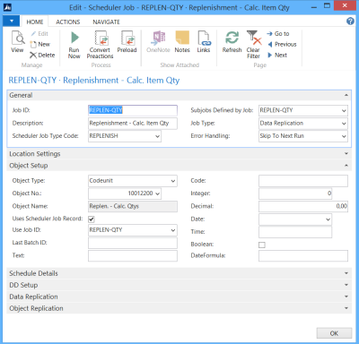359x344 pixels.
Task: Open Scheduler Job Type Code dropdown
Action: pos(157,136)
